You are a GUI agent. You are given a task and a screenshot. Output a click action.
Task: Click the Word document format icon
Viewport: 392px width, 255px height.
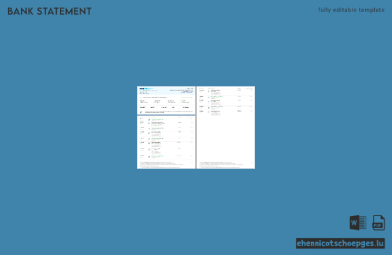358,222
